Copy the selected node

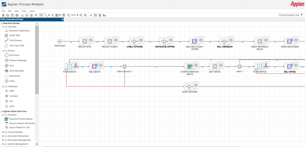[x=27, y=15]
